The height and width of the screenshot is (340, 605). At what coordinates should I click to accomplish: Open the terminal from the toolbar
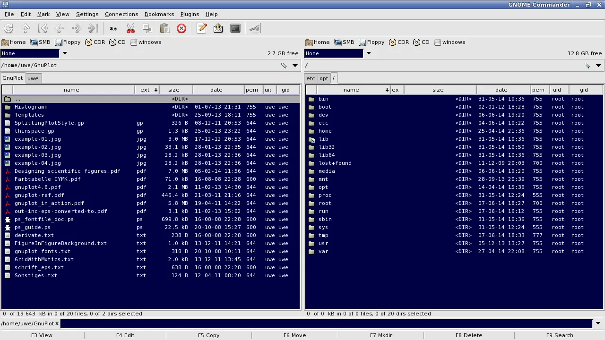pyautogui.click(x=235, y=28)
